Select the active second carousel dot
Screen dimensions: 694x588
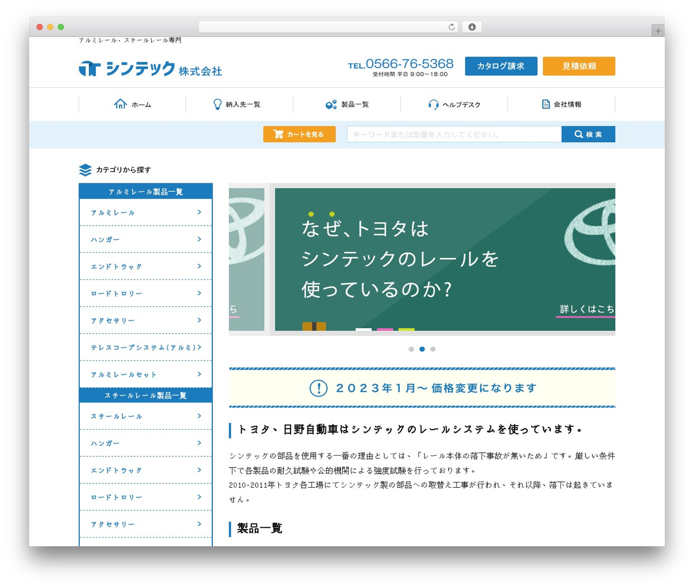422,349
